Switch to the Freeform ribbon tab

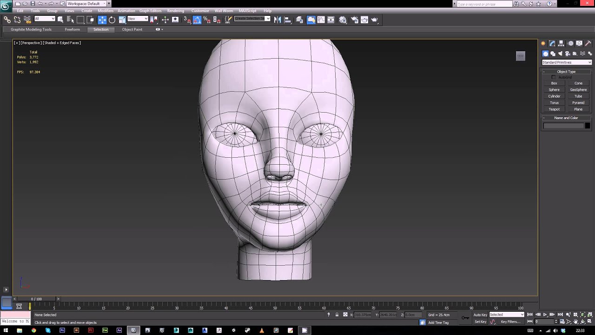72,29
